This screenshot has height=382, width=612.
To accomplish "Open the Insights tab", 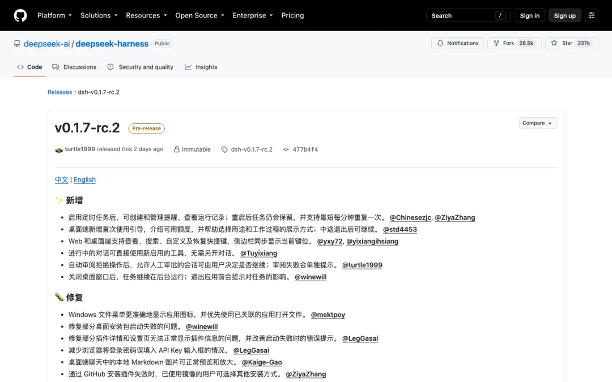I will [201, 67].
